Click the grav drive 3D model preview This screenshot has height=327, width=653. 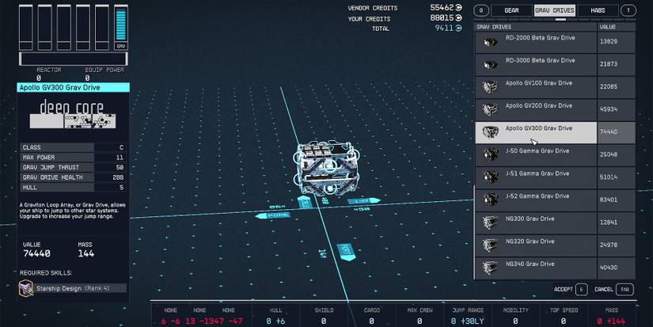point(326,169)
